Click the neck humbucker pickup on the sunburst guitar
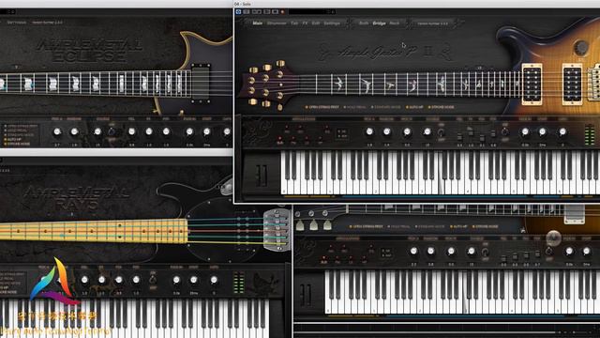Viewport: 600px width, 338px height. 532,84
